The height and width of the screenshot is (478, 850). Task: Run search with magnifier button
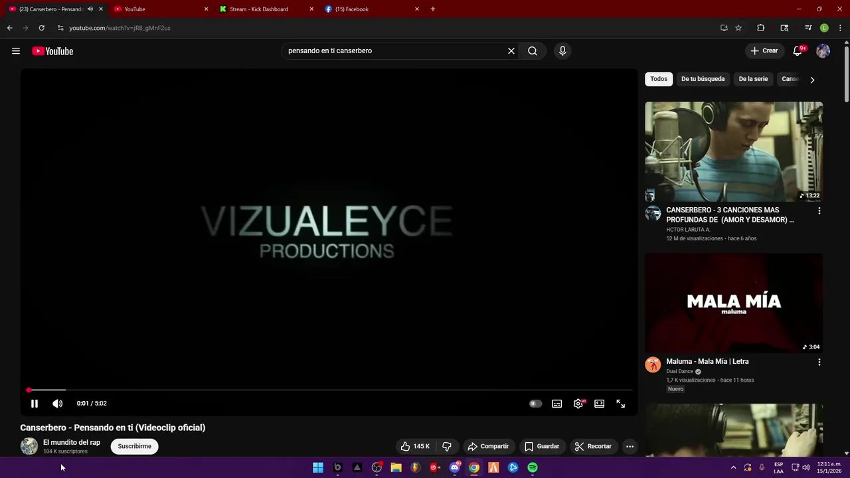533,51
